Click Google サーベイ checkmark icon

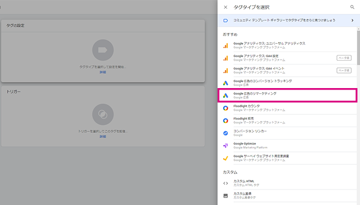pyautogui.click(x=226, y=158)
